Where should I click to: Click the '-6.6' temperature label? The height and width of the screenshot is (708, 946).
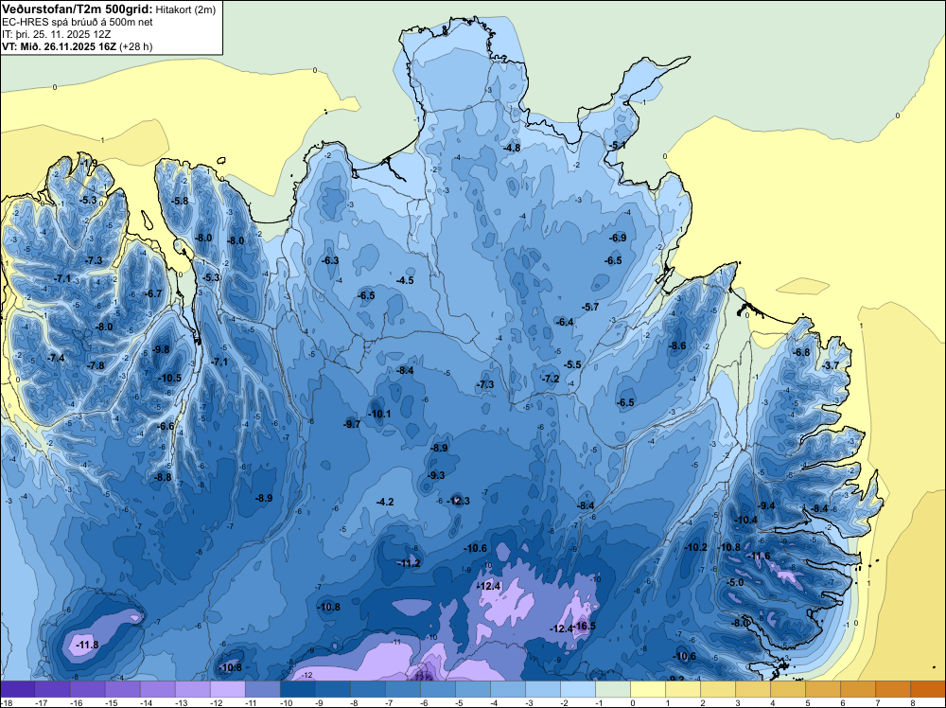click(x=166, y=426)
